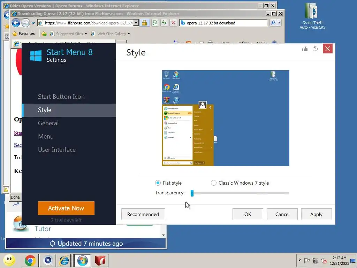This screenshot has width=357, height=268.
Task: Open Google Chrome from the taskbar
Action: coord(30,260)
